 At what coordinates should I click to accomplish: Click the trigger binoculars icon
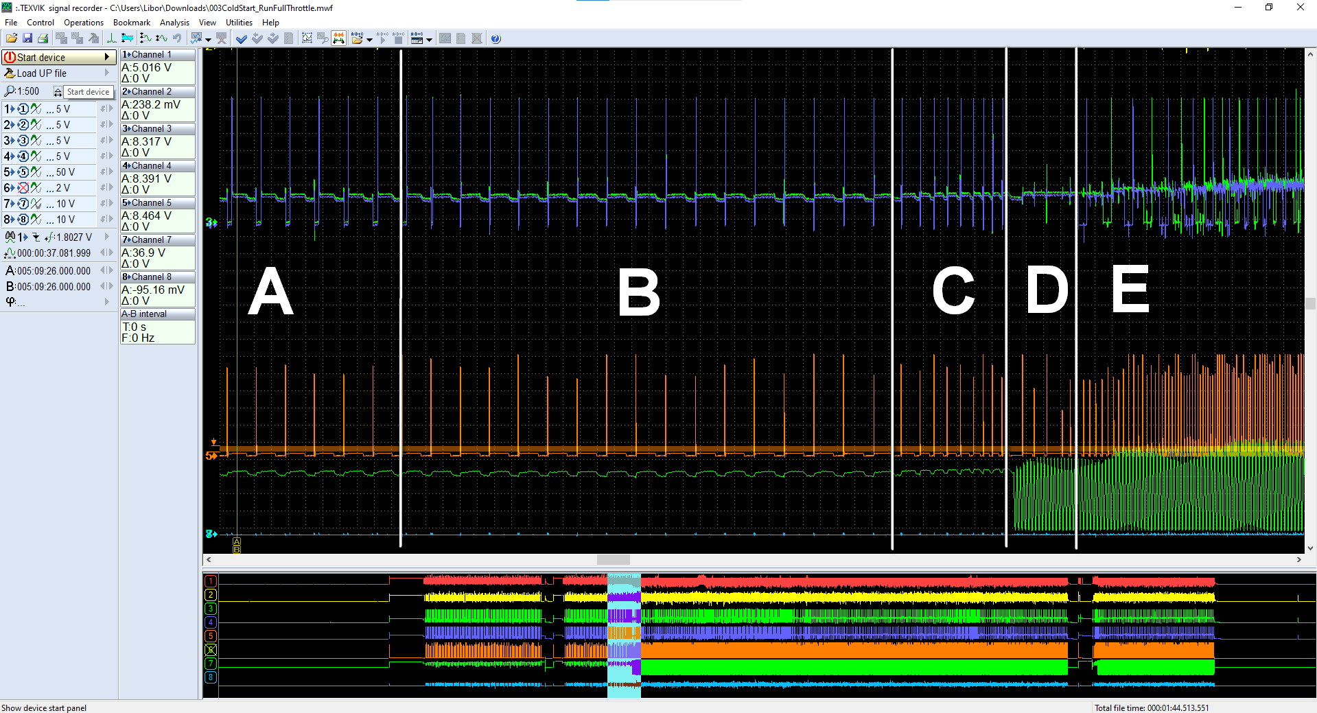(x=10, y=237)
